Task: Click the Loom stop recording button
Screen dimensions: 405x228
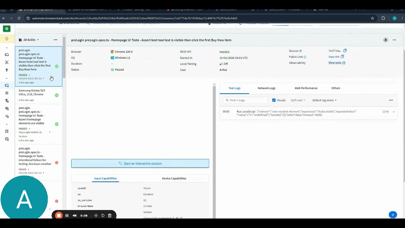Action: pos(59,215)
